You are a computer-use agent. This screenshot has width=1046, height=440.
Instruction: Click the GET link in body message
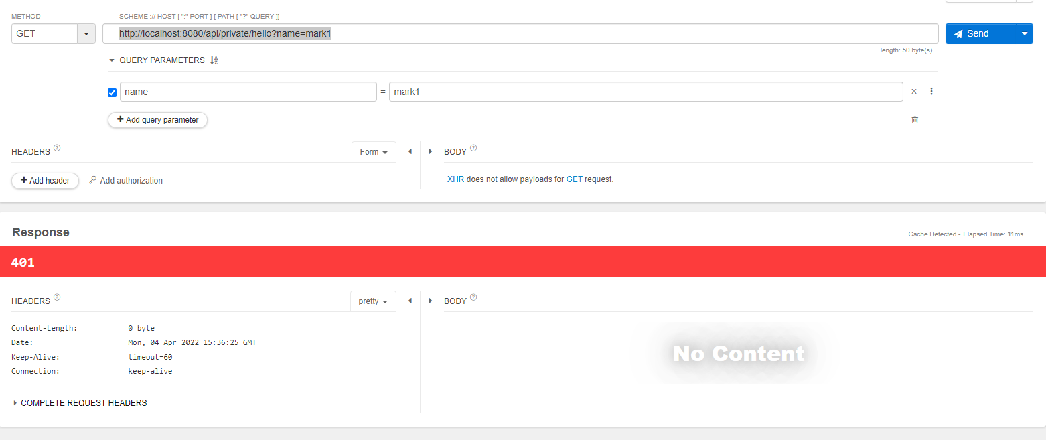coord(575,179)
